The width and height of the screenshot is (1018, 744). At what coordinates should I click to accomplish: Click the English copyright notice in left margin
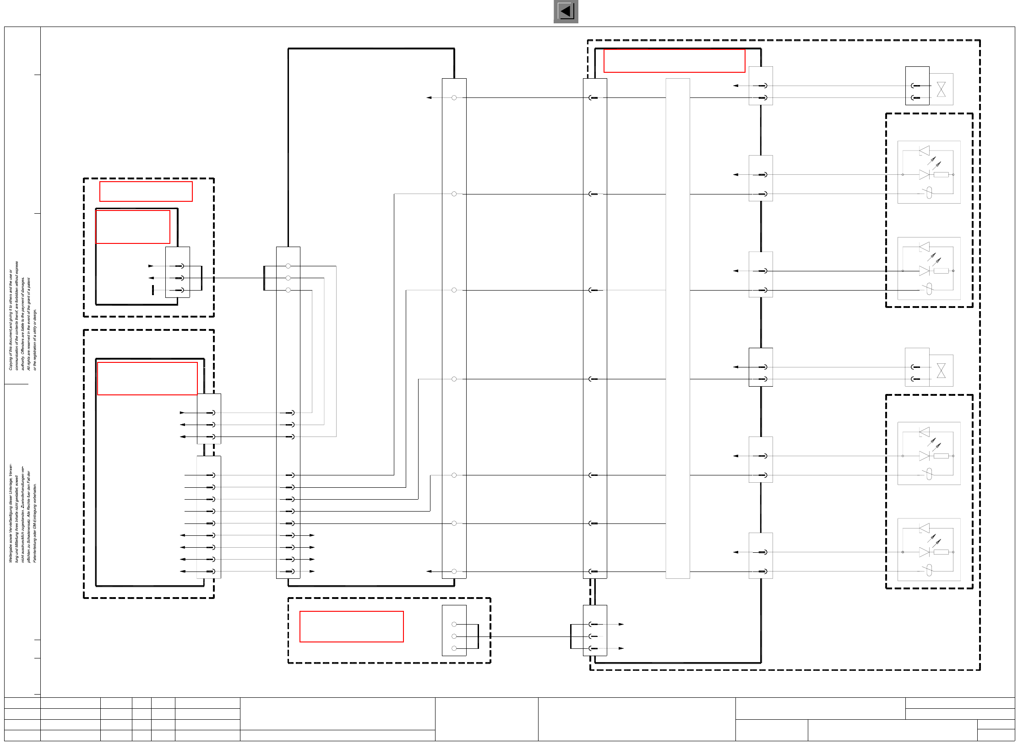tap(22, 316)
